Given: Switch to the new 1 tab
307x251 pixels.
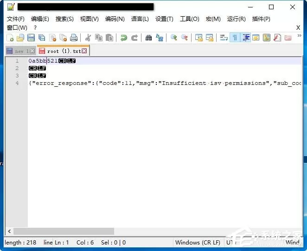Looking at the screenshot, I should 20,51.
